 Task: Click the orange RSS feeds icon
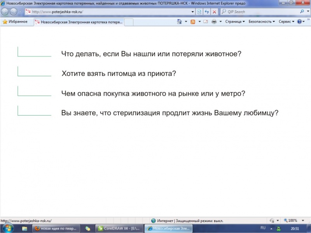pyautogui.click(x=193, y=22)
